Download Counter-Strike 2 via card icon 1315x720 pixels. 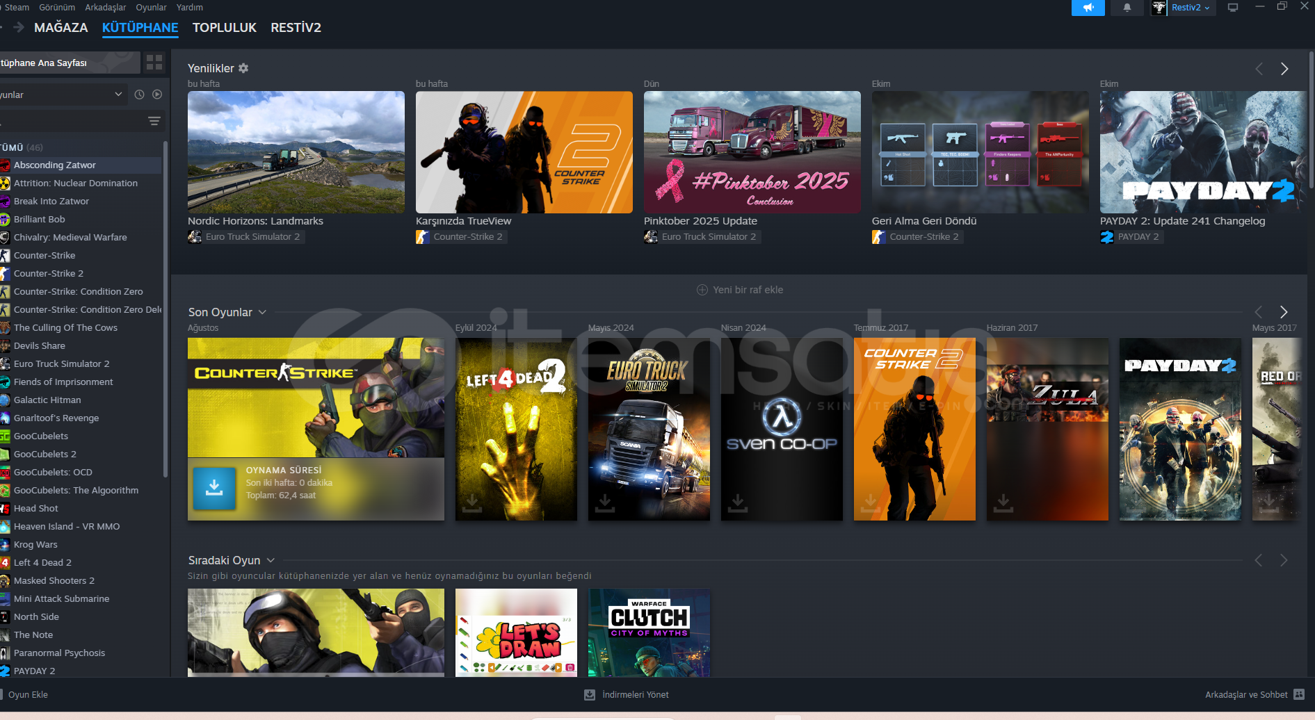(871, 502)
